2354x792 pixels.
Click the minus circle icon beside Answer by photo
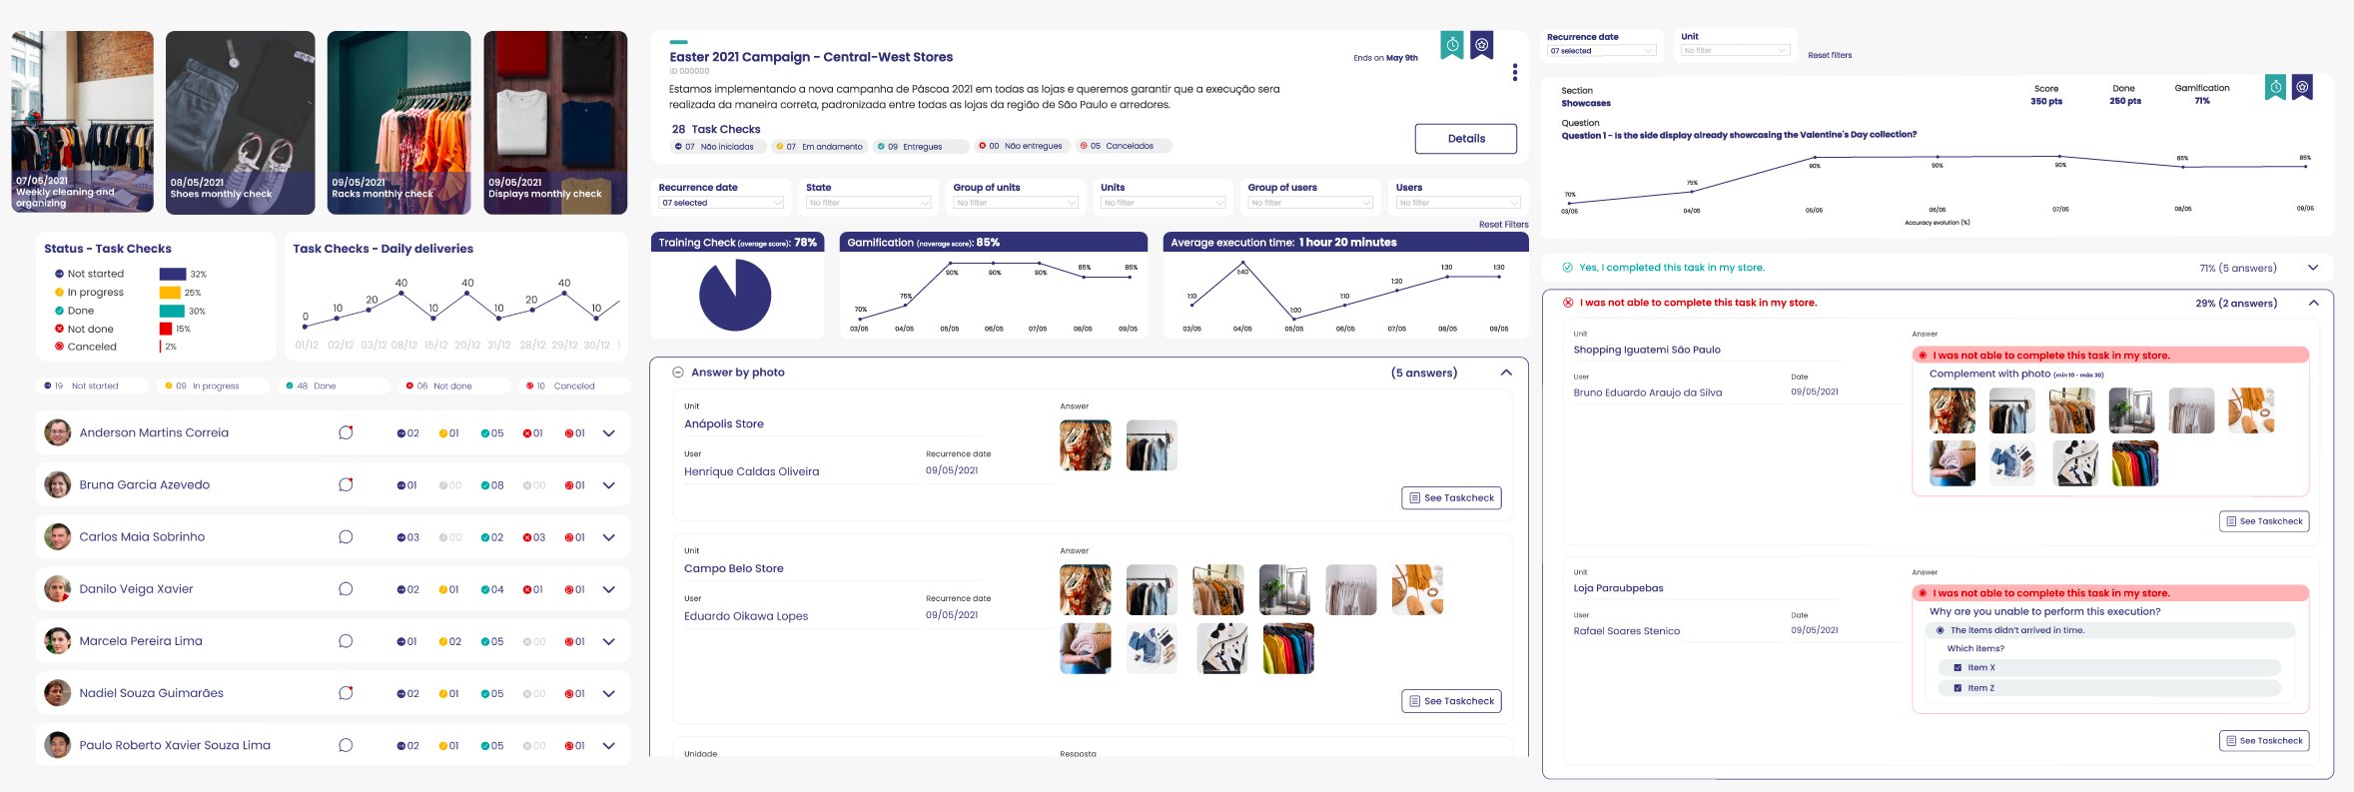coord(678,373)
